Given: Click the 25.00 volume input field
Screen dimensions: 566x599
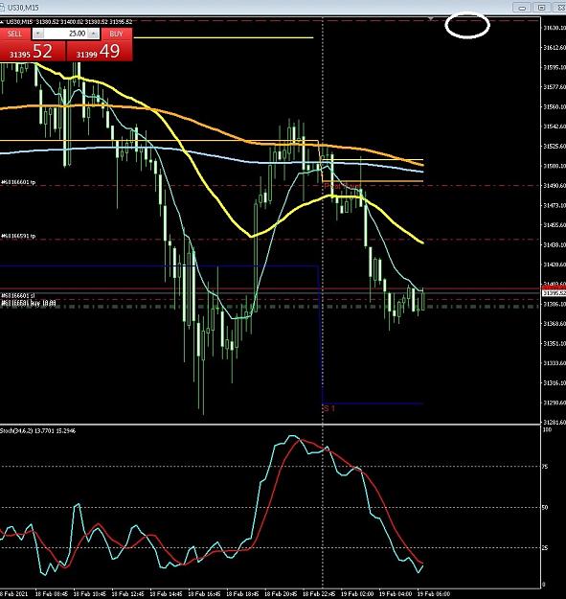Looking at the screenshot, I should coord(66,34).
